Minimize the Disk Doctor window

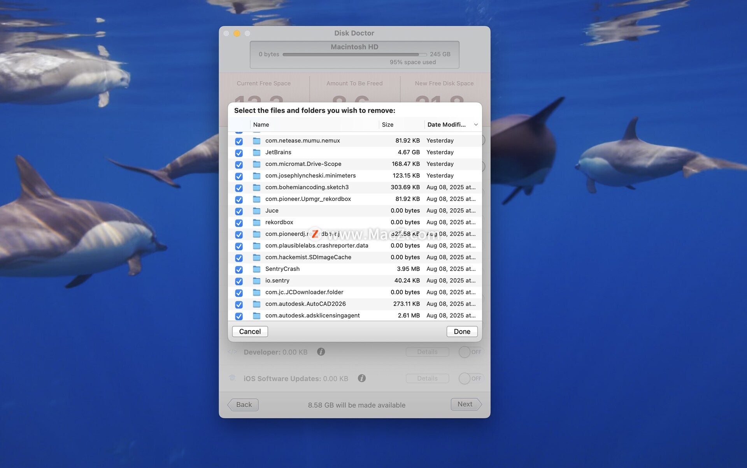(237, 33)
